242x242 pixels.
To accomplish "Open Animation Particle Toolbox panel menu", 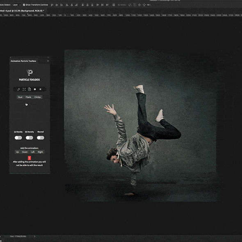I will 48,61.
